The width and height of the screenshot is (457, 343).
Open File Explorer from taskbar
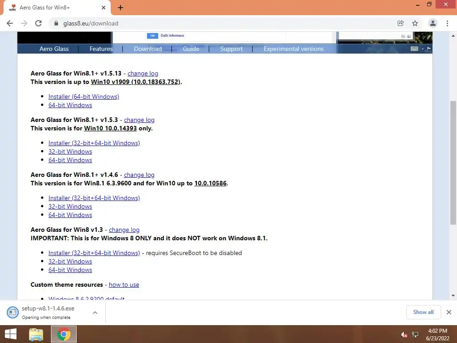pyautogui.click(x=36, y=334)
